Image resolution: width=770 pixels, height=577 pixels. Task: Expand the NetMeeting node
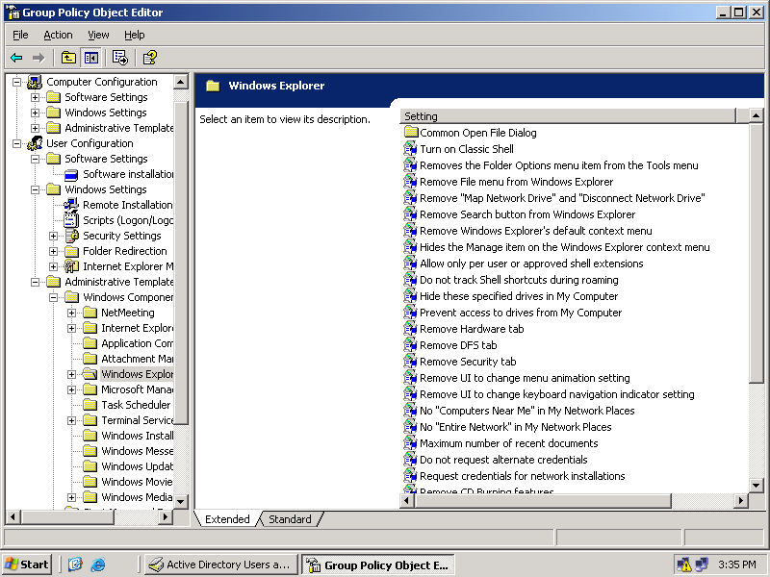[71, 313]
